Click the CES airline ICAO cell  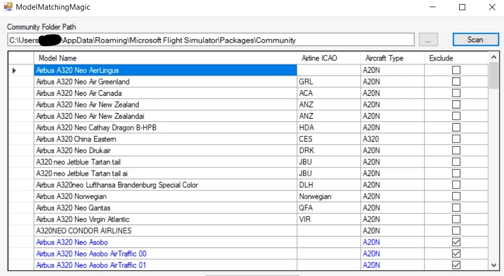(329, 139)
